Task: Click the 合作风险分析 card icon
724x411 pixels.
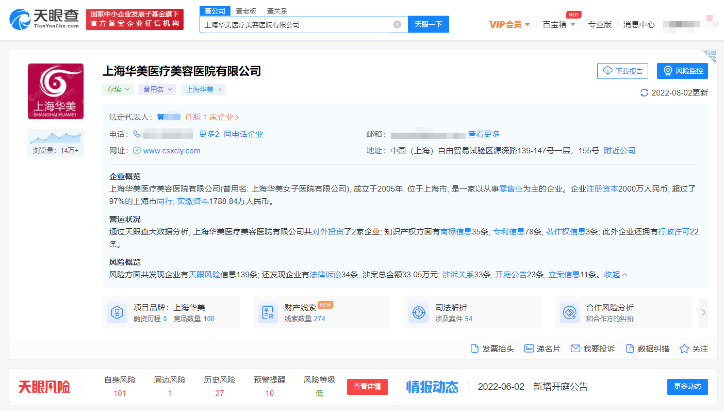Action: point(570,312)
